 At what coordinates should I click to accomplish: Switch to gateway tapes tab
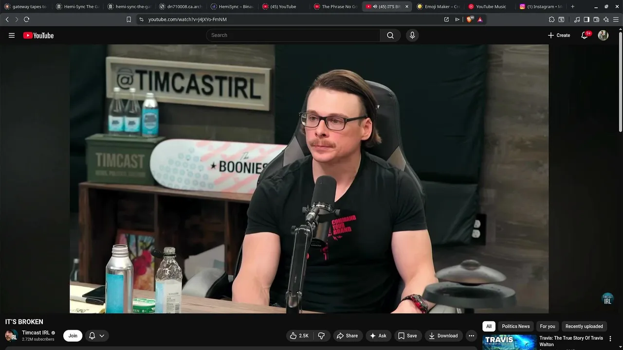point(26,7)
